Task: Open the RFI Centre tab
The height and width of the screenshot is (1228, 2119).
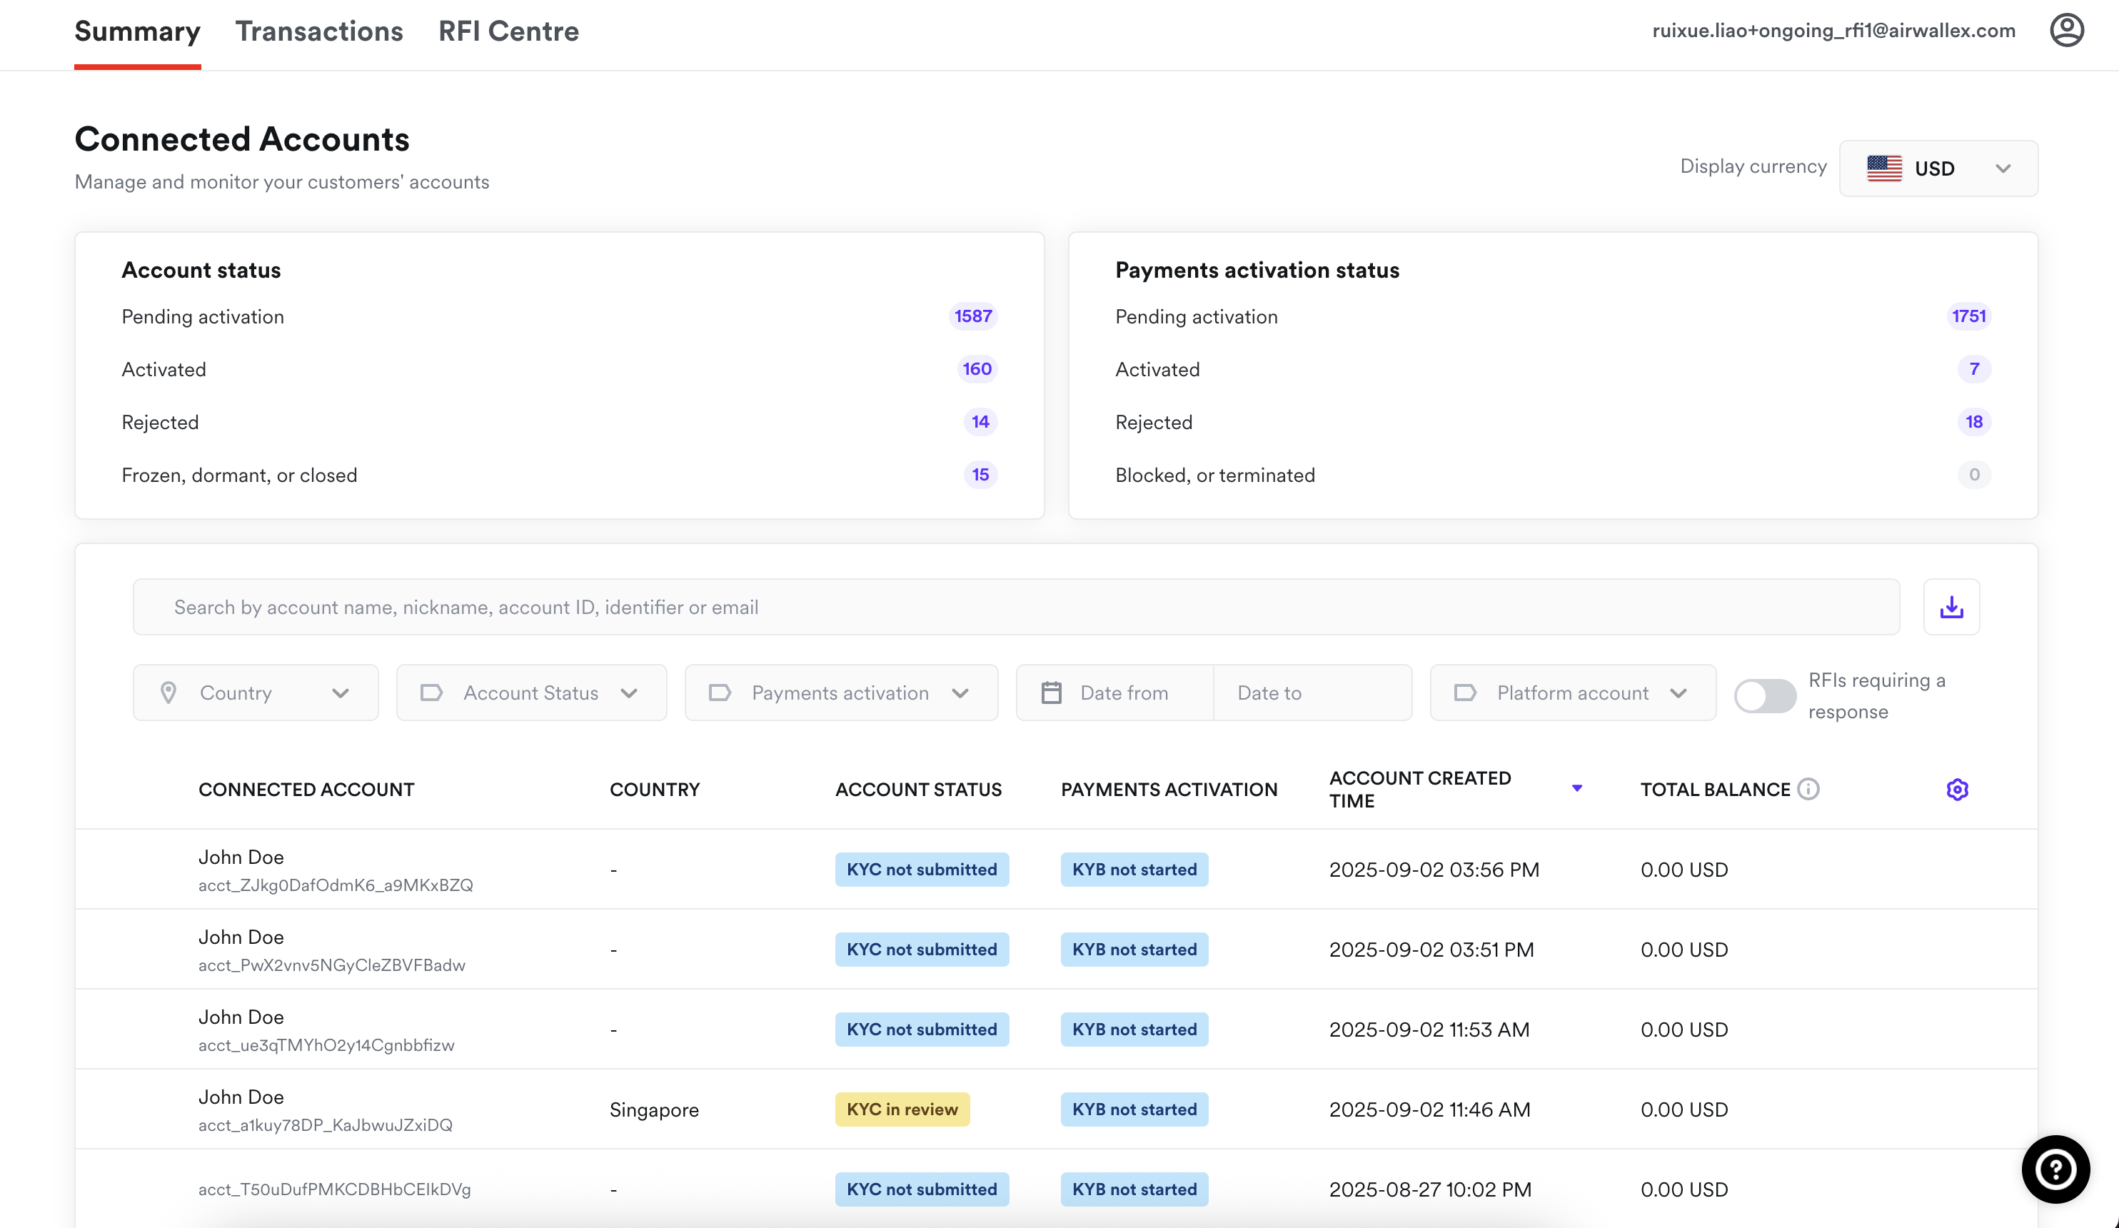Action: click(508, 31)
